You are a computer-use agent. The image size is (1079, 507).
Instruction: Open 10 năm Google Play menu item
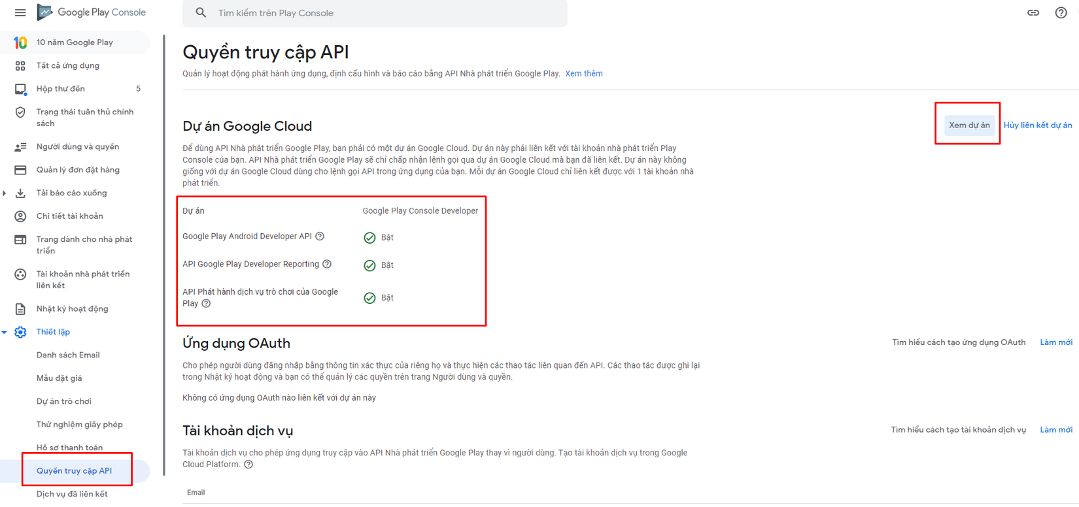click(75, 42)
